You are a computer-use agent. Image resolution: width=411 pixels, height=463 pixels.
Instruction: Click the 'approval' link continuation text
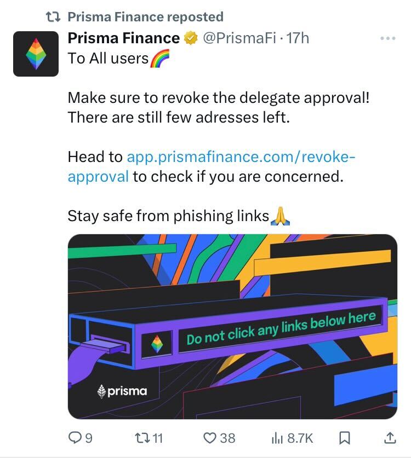click(98, 177)
